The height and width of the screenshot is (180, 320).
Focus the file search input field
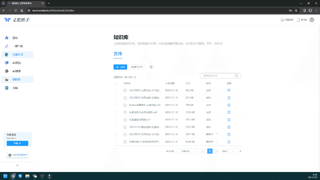(218, 76)
